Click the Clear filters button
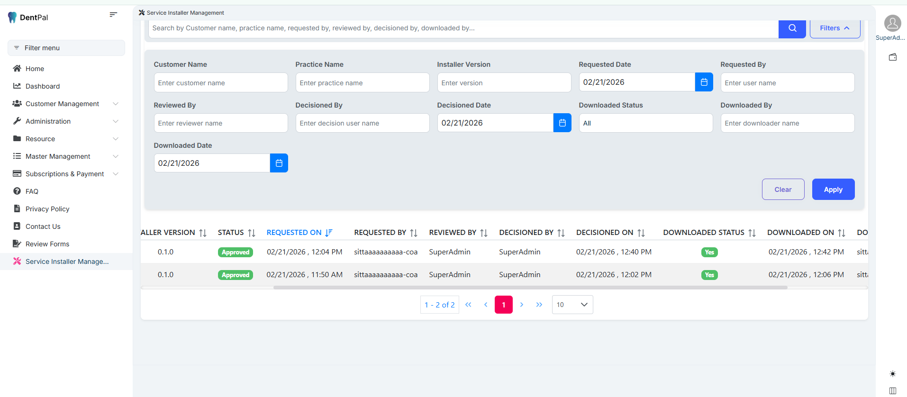Screen dimensions: 907x397 (783, 189)
